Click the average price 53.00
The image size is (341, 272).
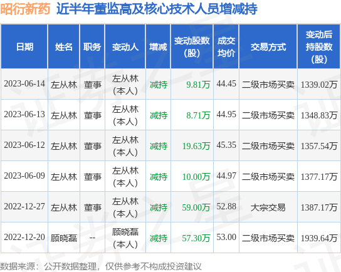(226, 237)
